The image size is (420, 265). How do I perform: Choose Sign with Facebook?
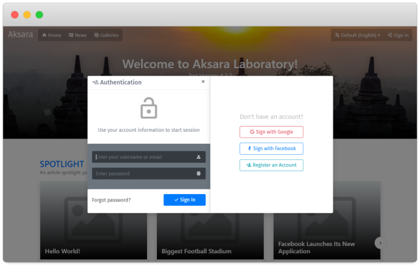(x=271, y=148)
